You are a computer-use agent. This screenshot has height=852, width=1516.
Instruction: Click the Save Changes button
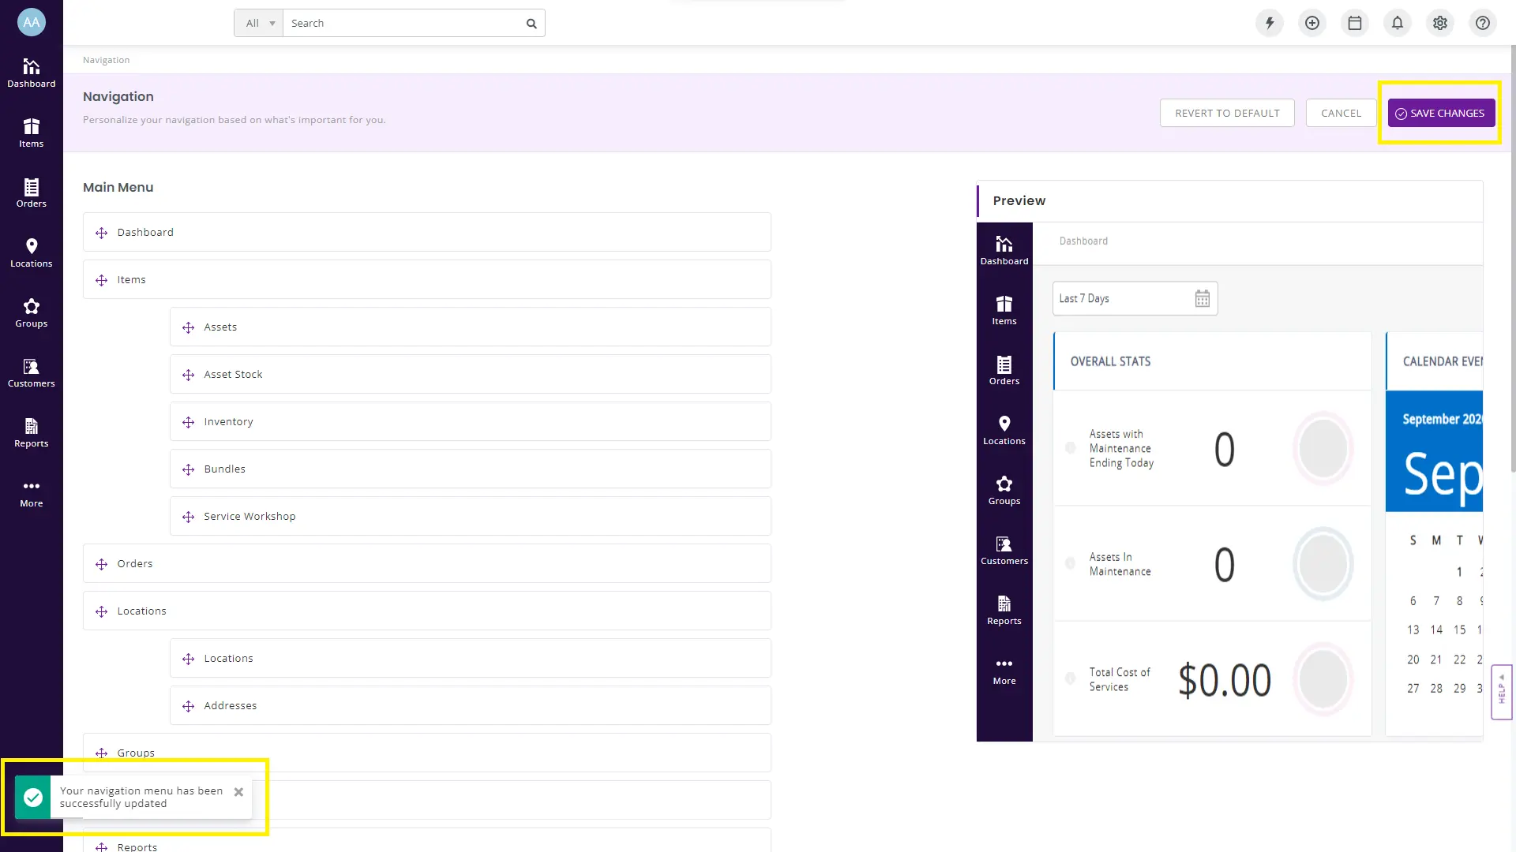[1441, 113]
